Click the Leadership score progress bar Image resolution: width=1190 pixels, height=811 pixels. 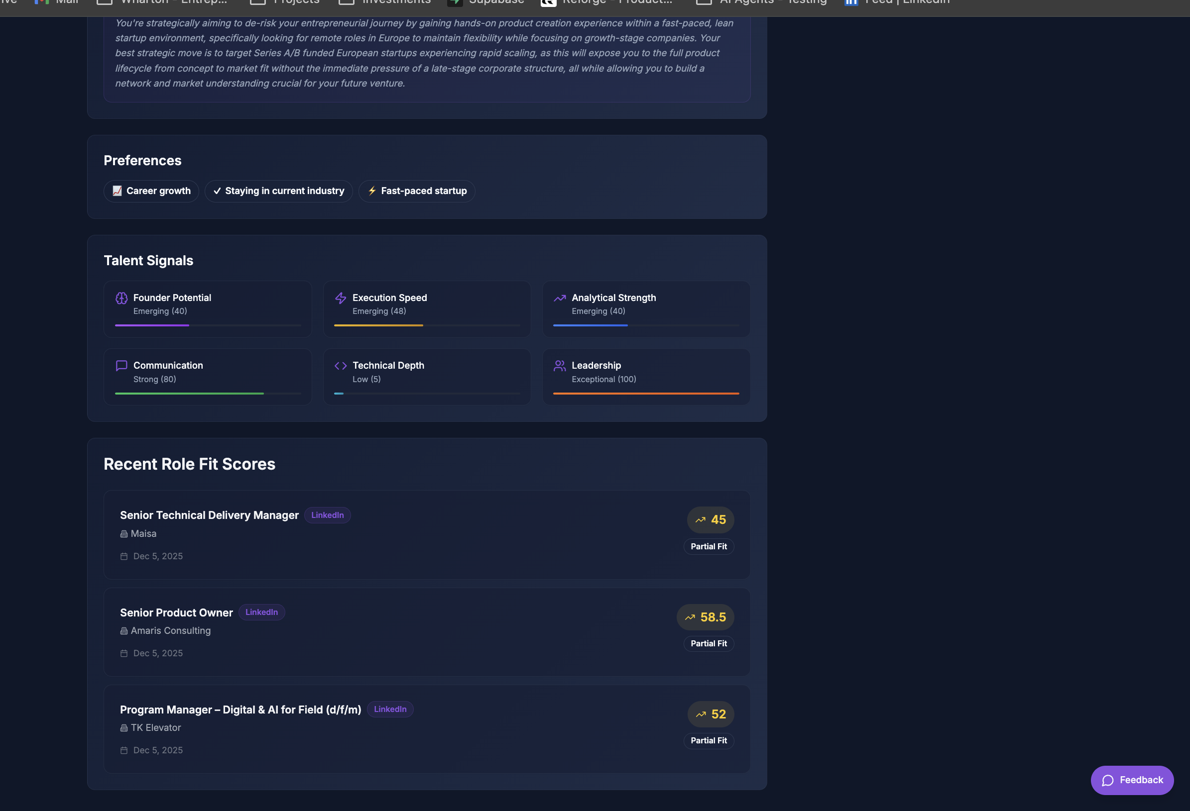coord(646,393)
